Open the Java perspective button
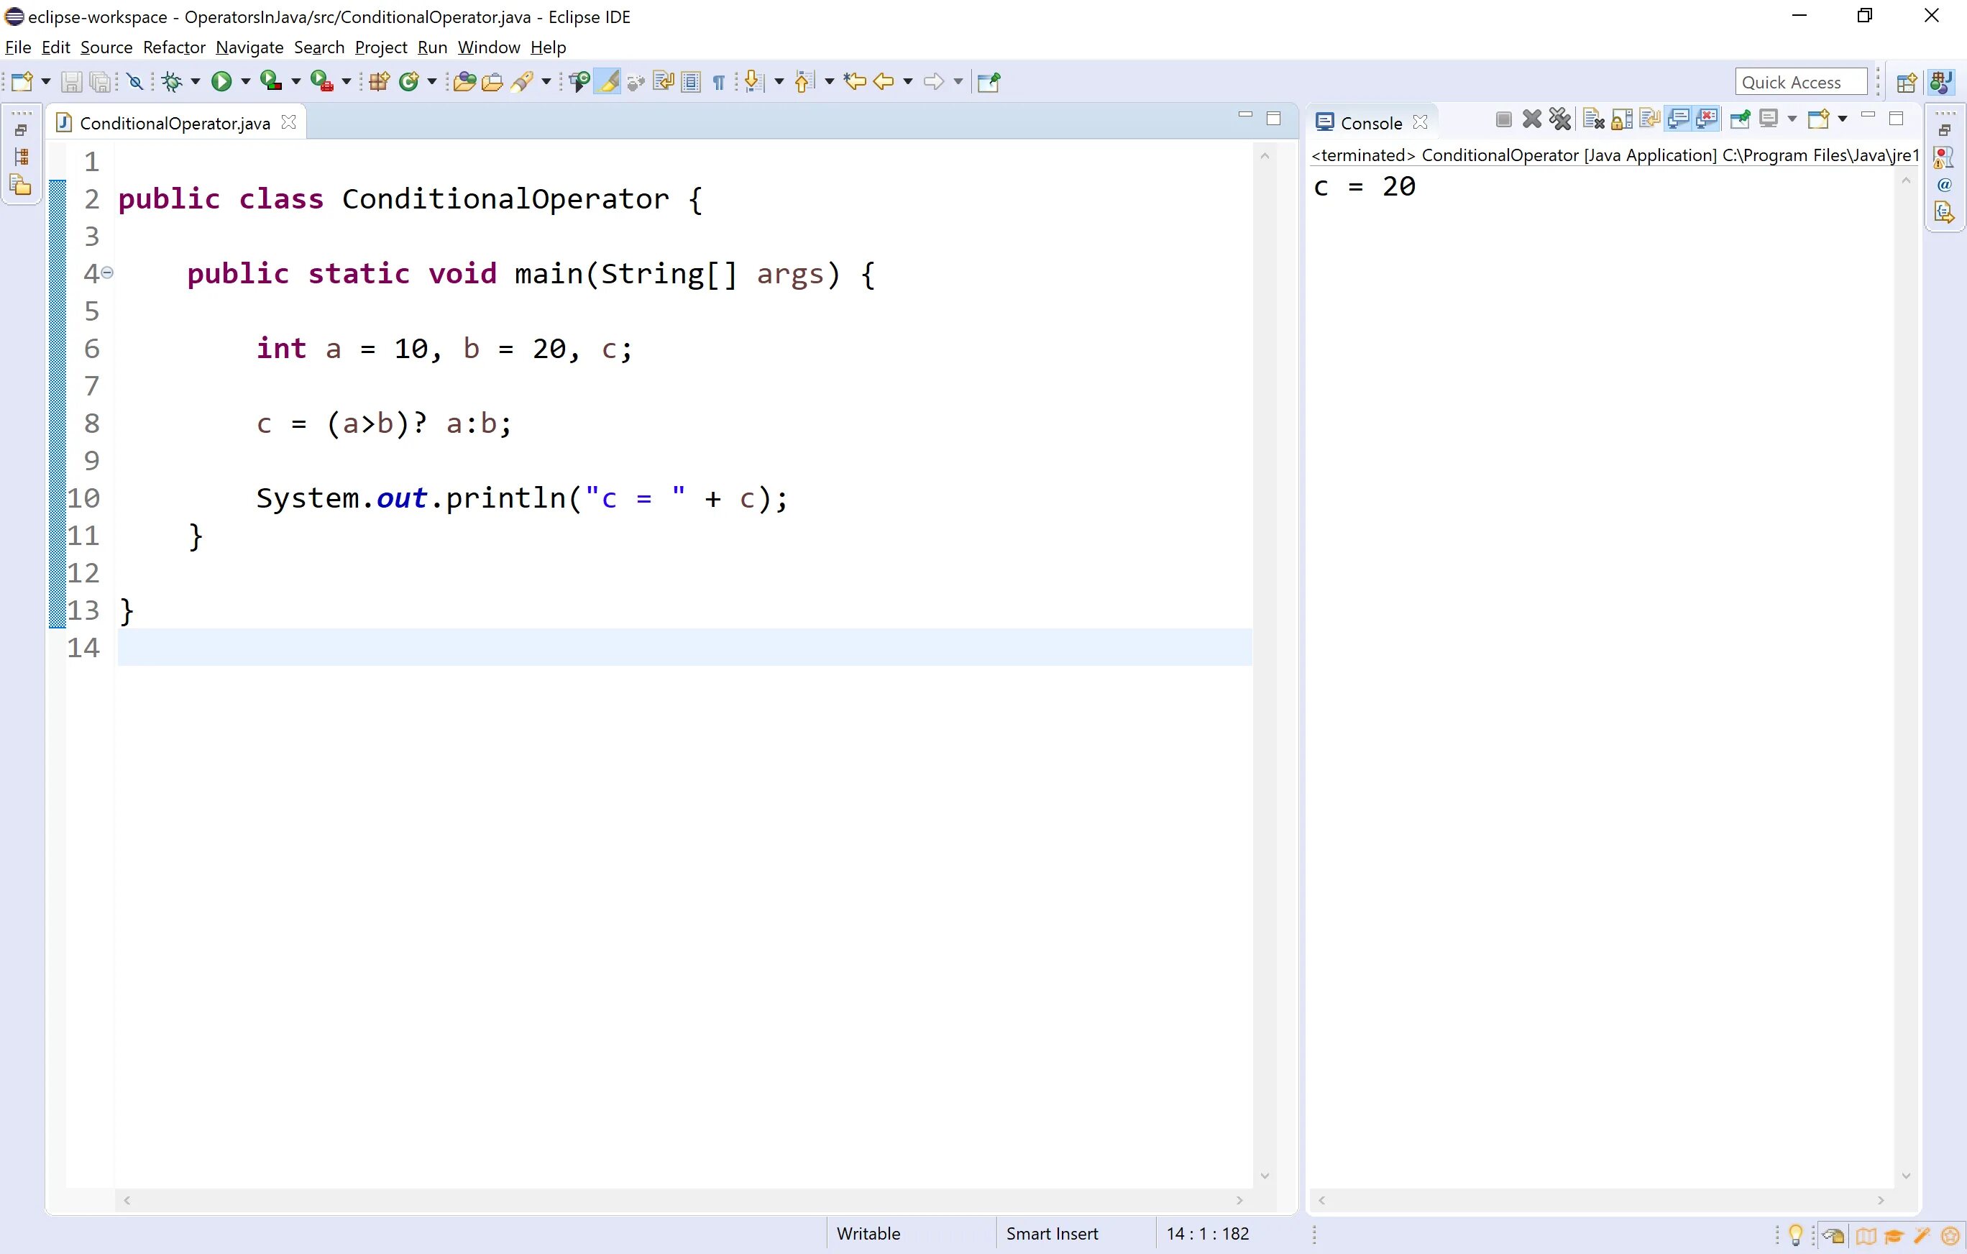Image resolution: width=1967 pixels, height=1254 pixels. pyautogui.click(x=1942, y=82)
